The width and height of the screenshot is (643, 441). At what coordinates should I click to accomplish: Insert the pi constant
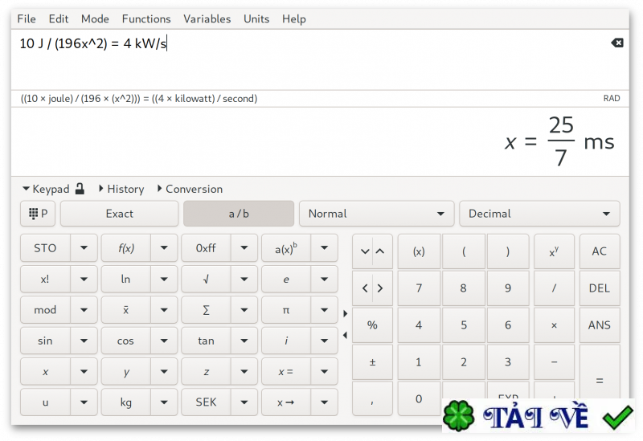(x=286, y=310)
